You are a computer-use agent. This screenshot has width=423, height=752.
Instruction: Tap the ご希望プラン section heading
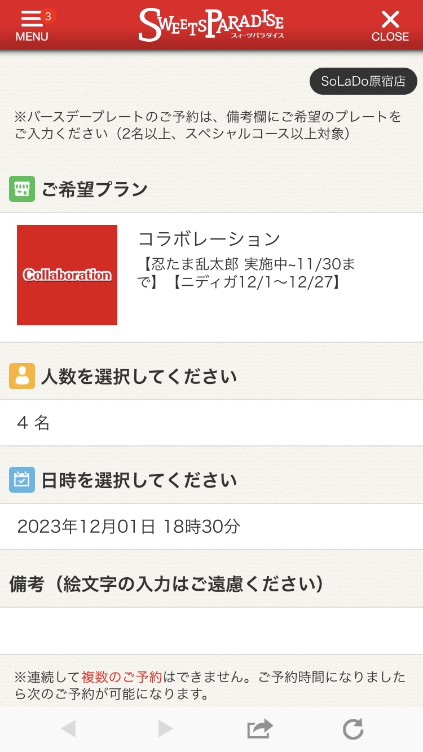94,189
